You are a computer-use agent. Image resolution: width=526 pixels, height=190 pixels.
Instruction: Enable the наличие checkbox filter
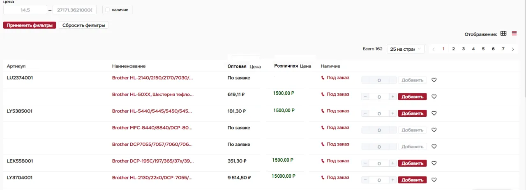click(108, 10)
